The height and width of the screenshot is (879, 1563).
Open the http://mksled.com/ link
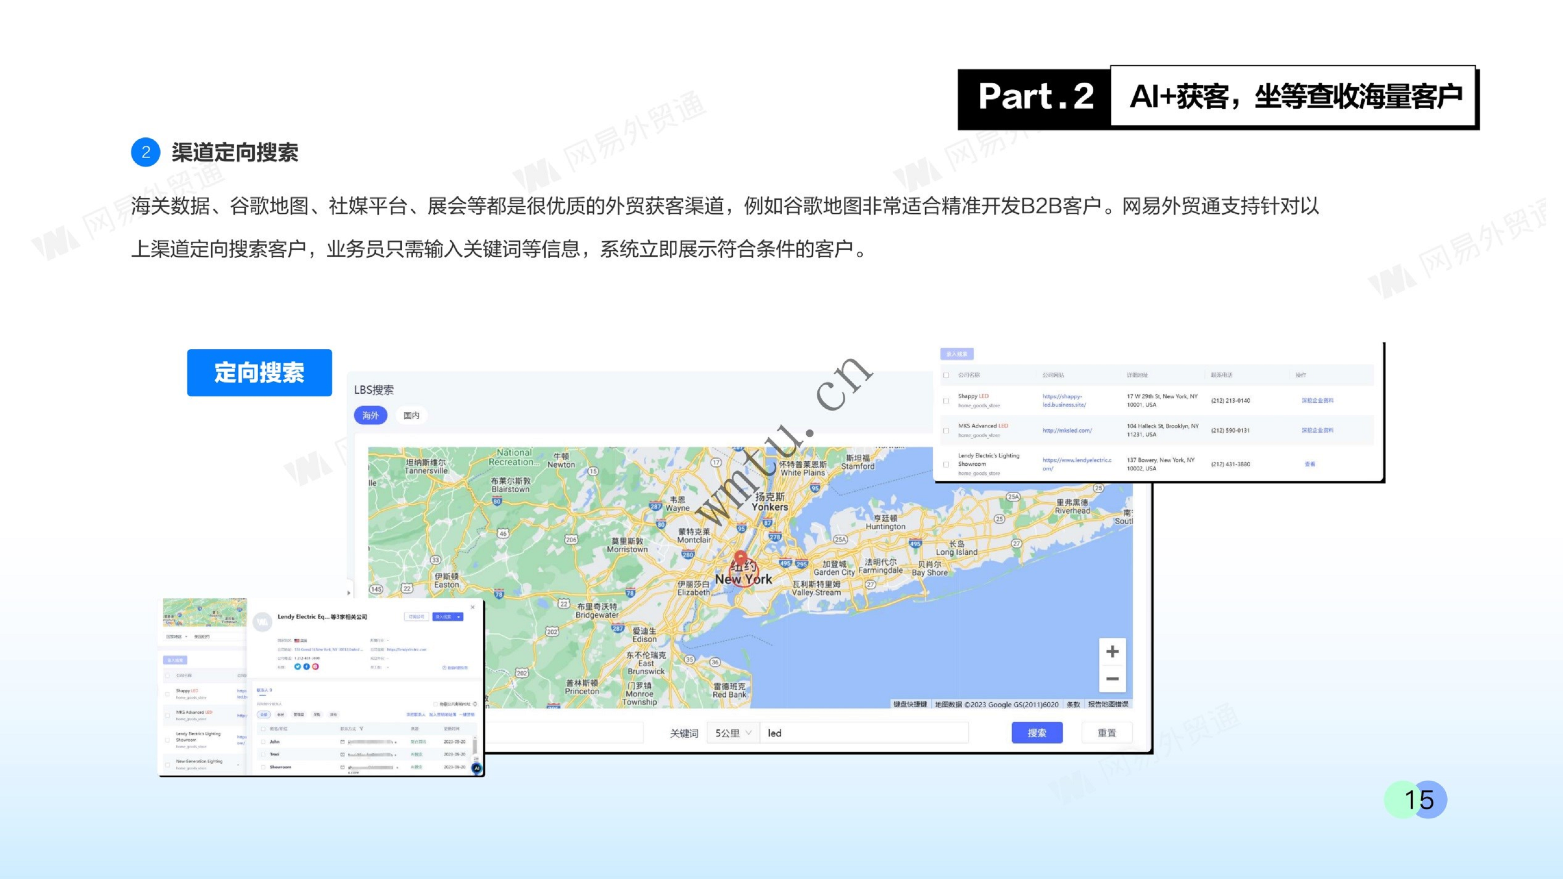[1067, 431]
